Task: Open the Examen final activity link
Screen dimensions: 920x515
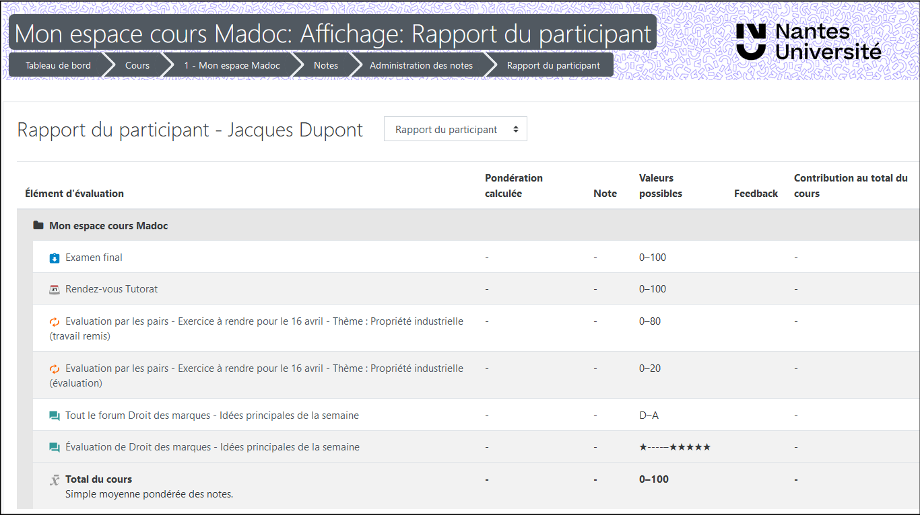Action: (x=93, y=257)
